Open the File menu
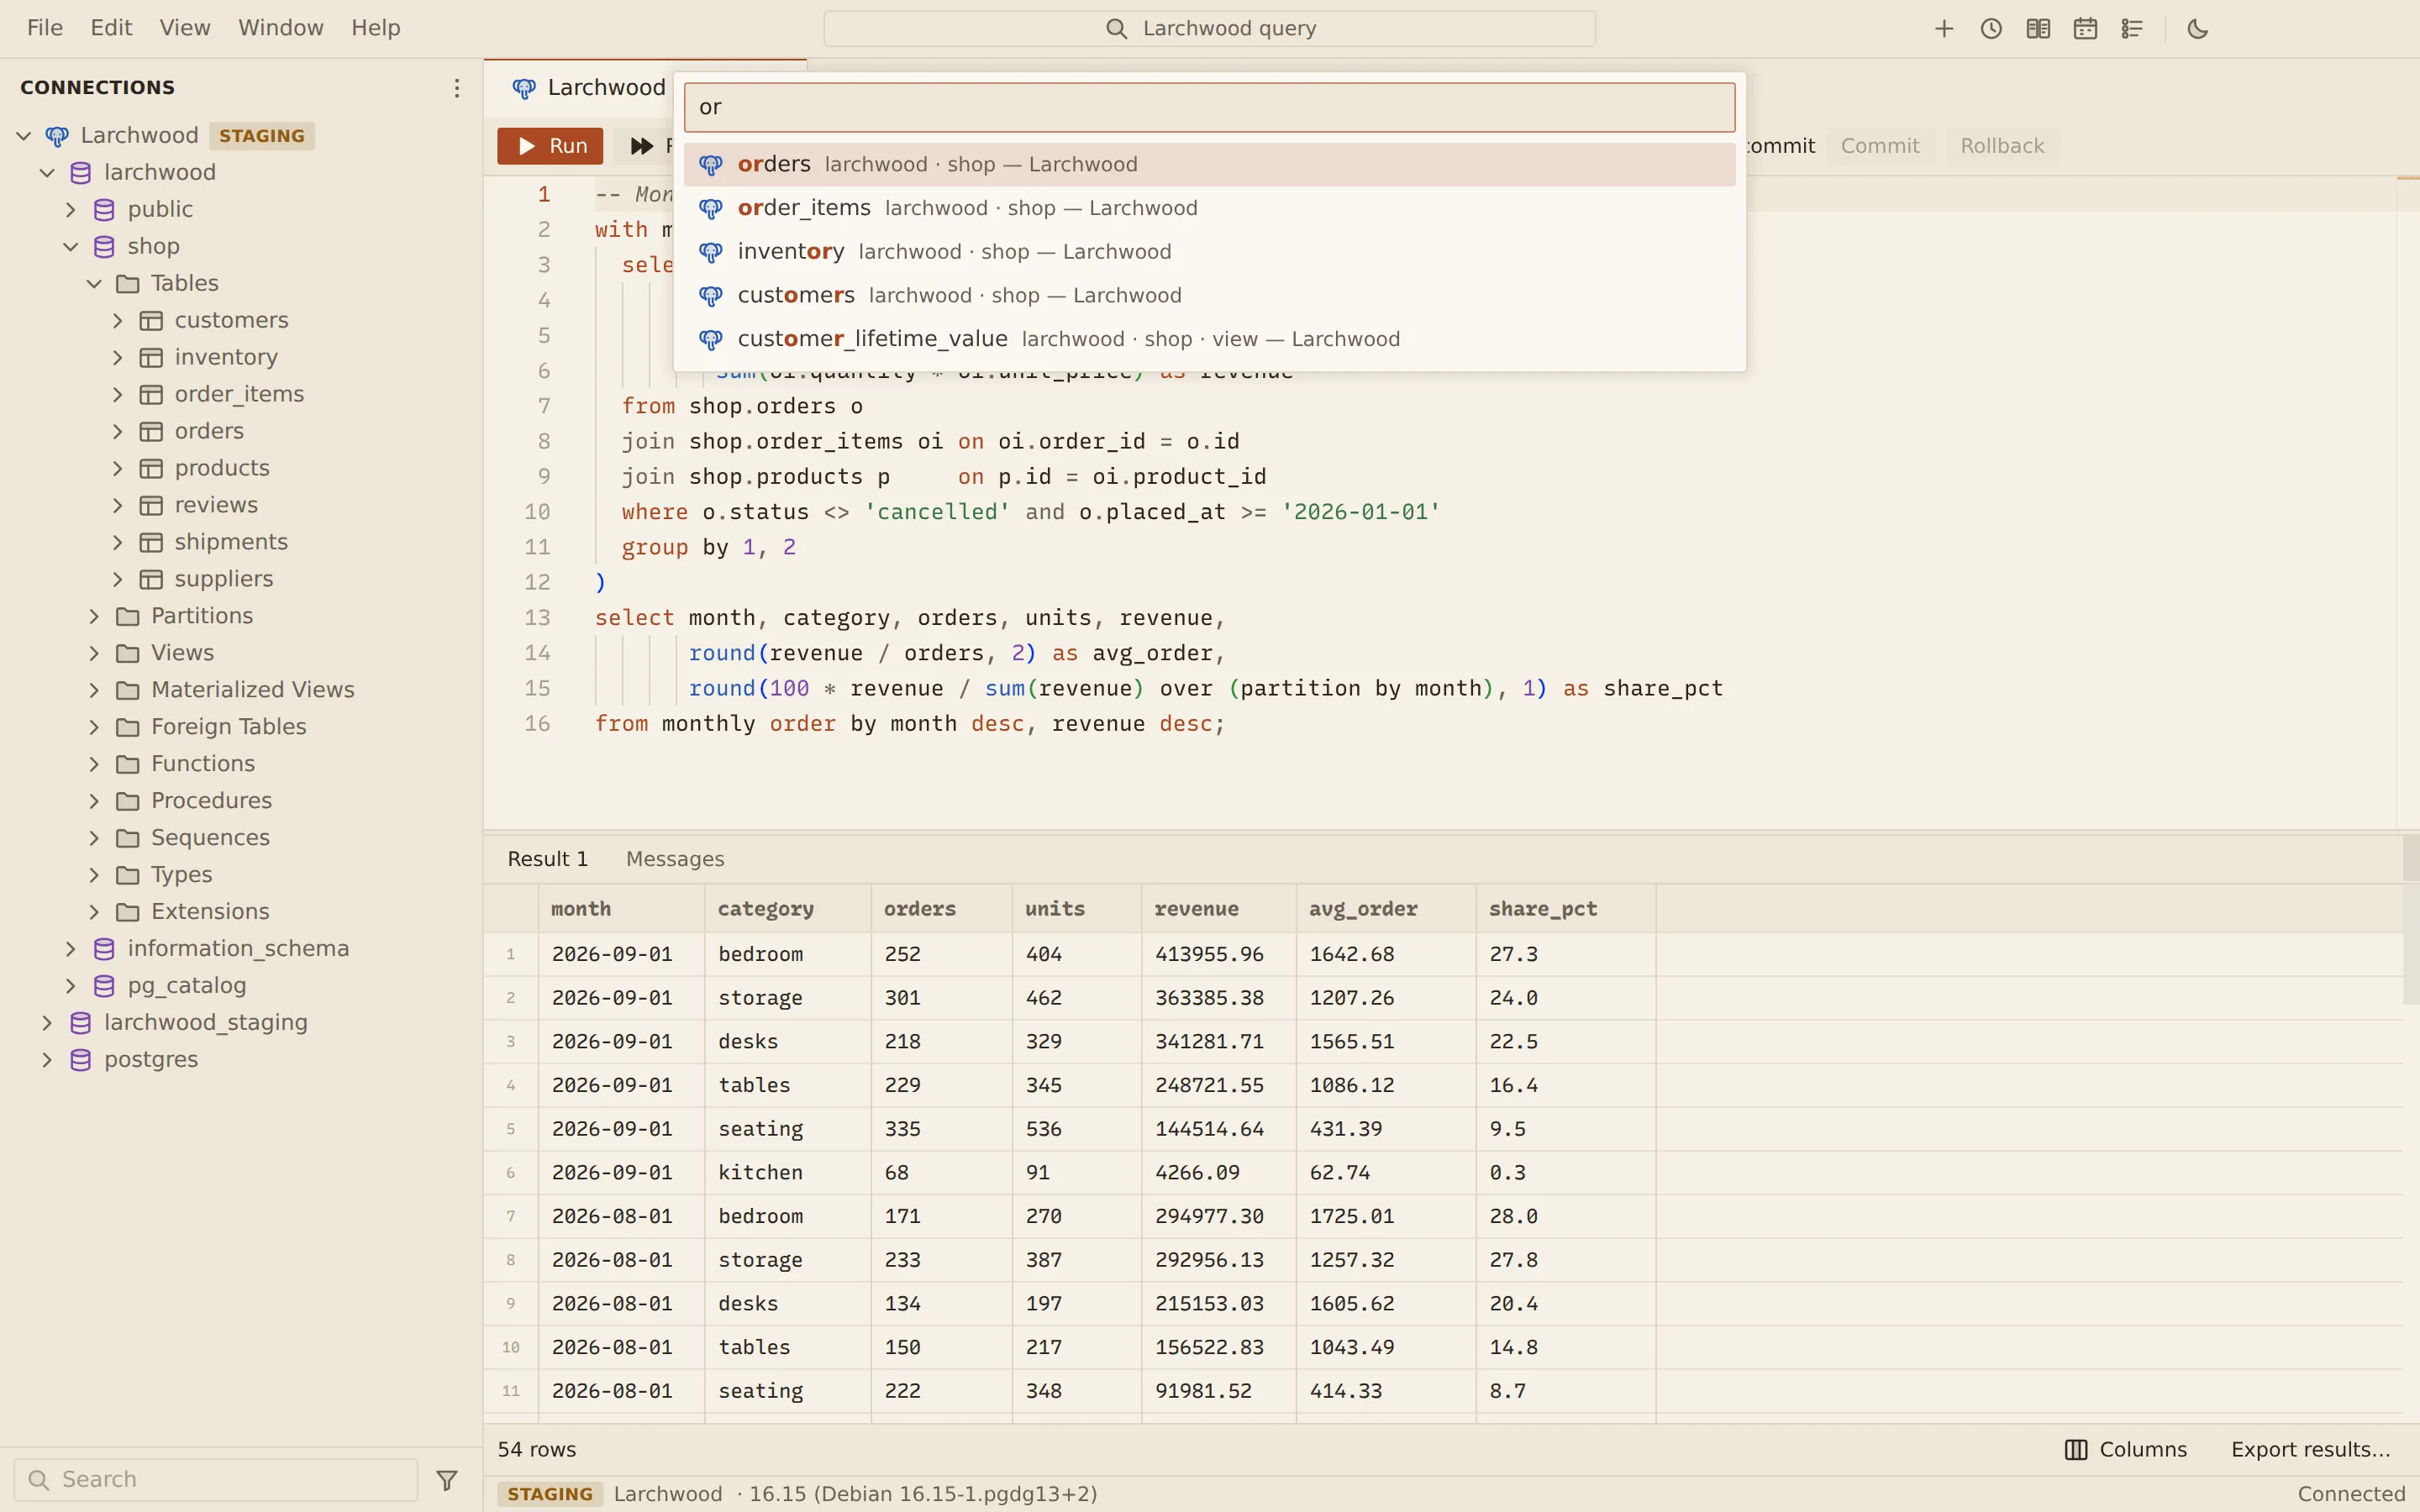Screen dimensions: 2420x1512 tap(45, 28)
